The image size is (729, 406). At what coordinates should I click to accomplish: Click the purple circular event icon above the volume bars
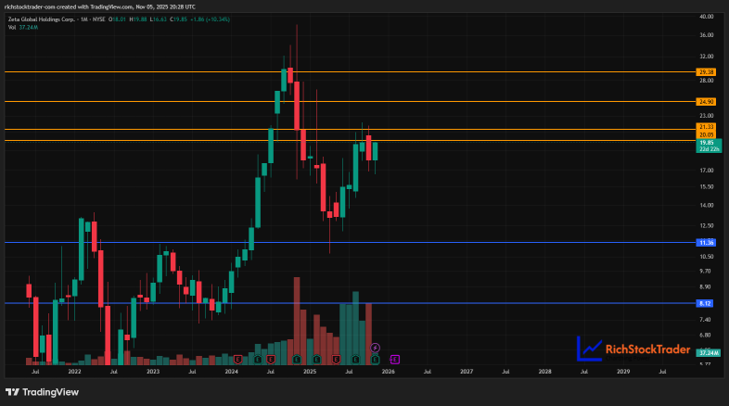click(x=376, y=347)
